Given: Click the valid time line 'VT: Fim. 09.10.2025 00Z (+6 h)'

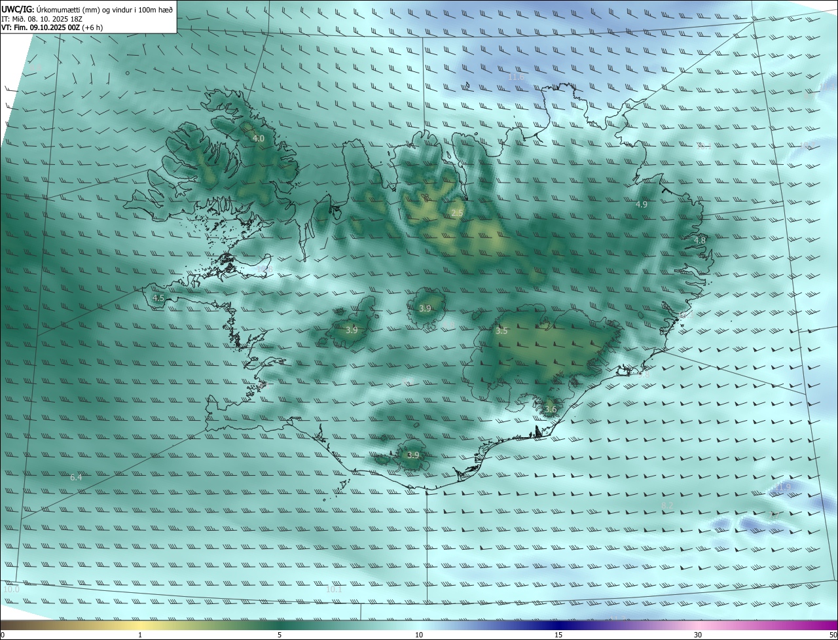Looking at the screenshot, I should coord(52,27).
